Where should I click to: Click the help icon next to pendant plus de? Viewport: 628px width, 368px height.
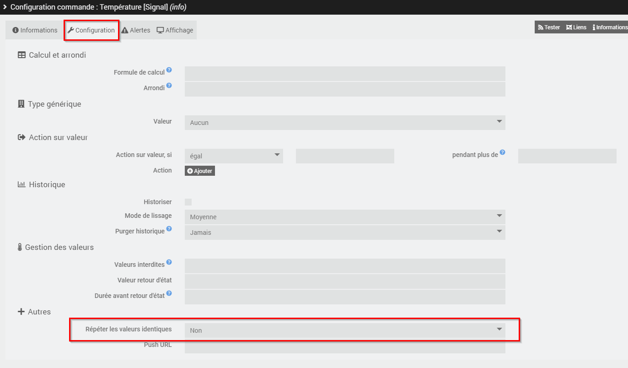(503, 152)
